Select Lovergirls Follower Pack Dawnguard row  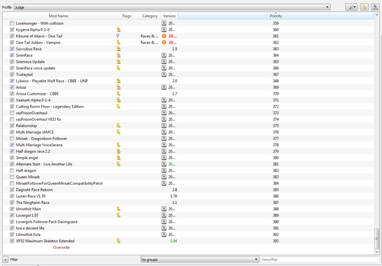[188, 222]
